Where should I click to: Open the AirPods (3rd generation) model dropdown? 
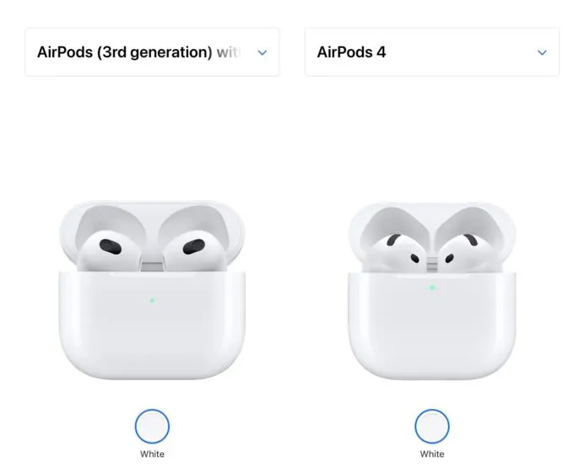pyautogui.click(x=152, y=52)
